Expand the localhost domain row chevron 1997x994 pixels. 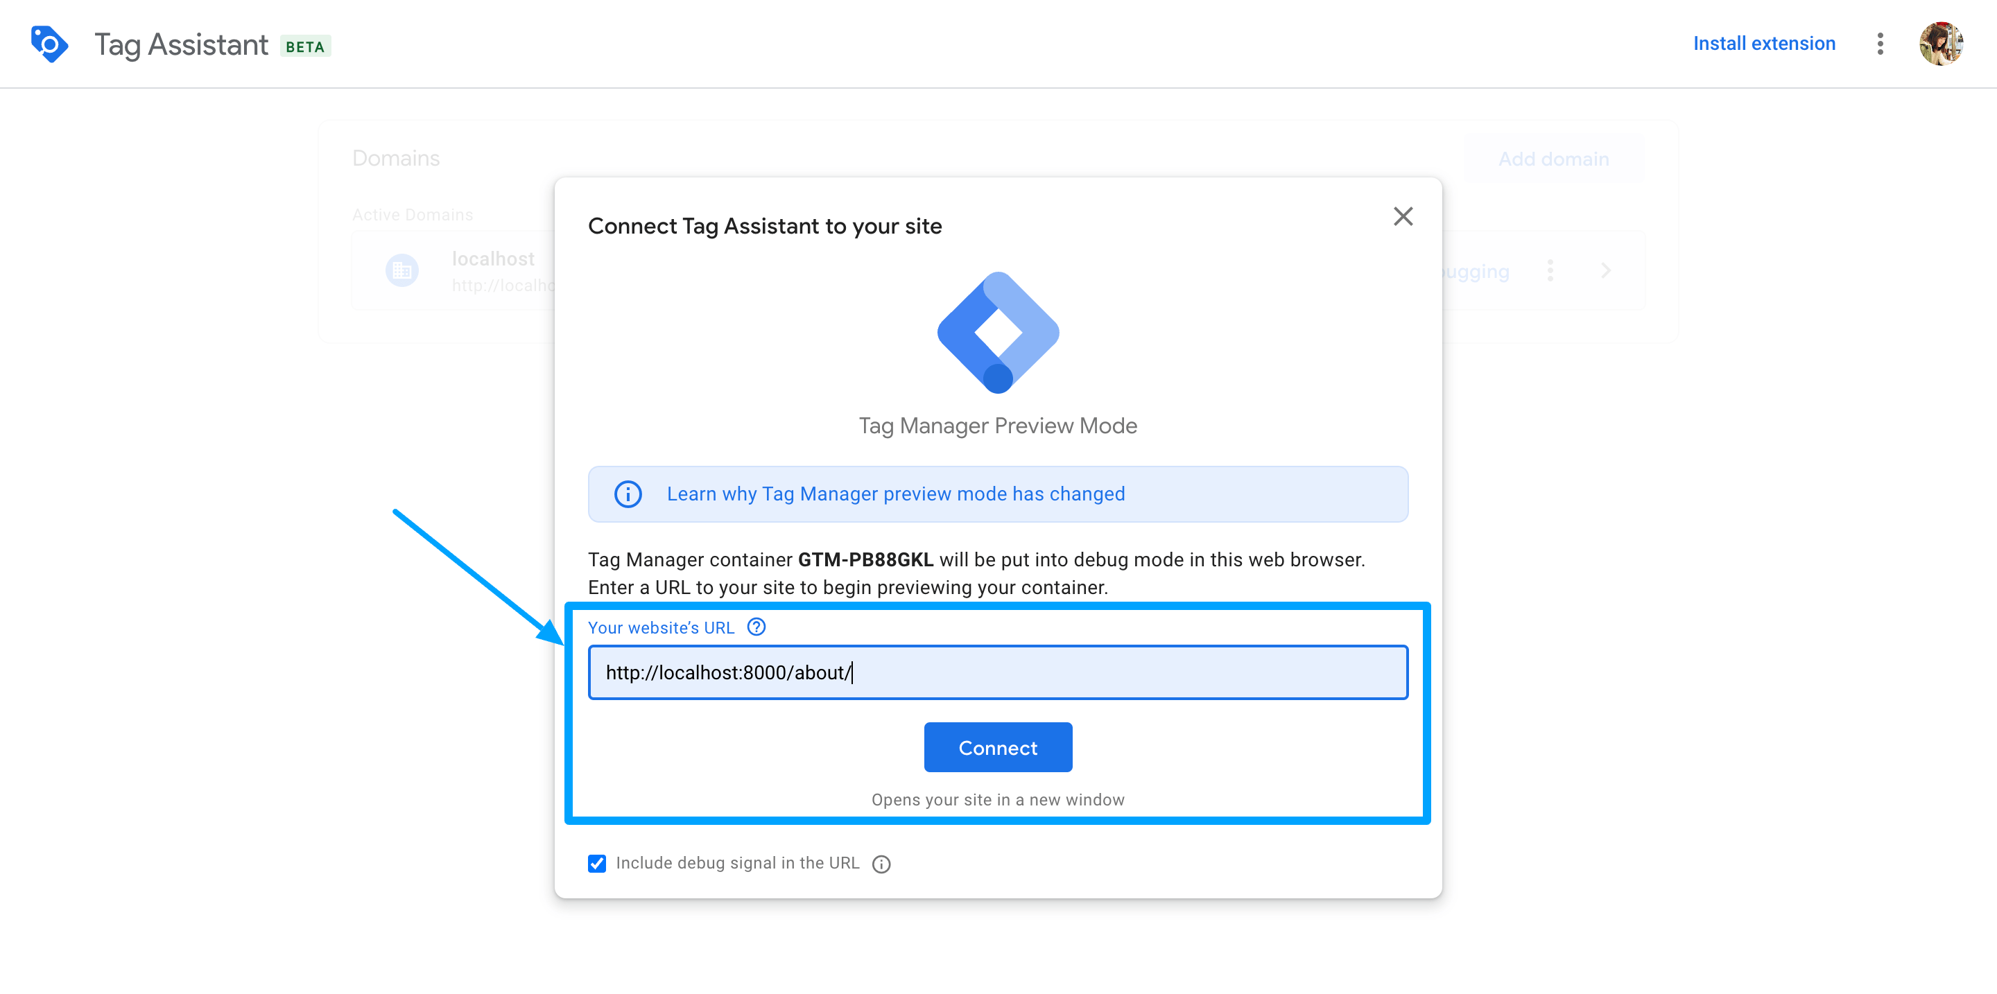[1605, 270]
